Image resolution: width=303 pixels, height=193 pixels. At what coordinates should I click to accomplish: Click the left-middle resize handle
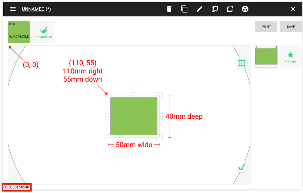108,116
